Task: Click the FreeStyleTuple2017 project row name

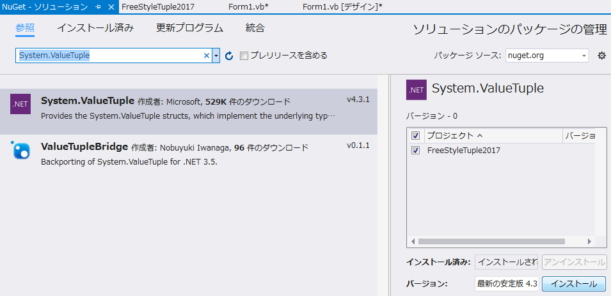Action: (x=464, y=151)
